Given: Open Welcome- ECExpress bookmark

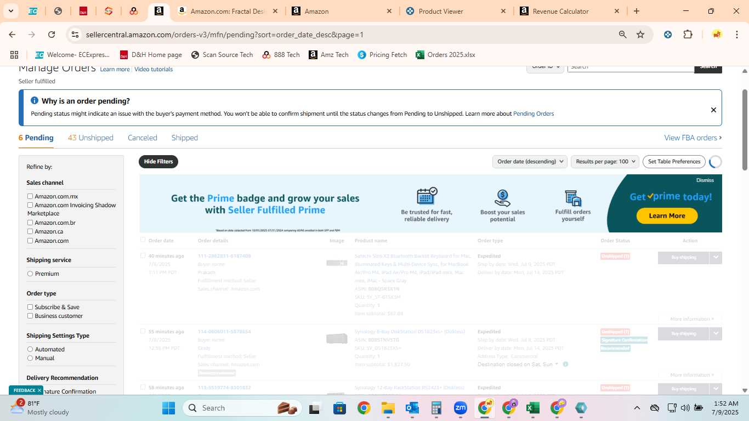Looking at the screenshot, I should coord(72,55).
